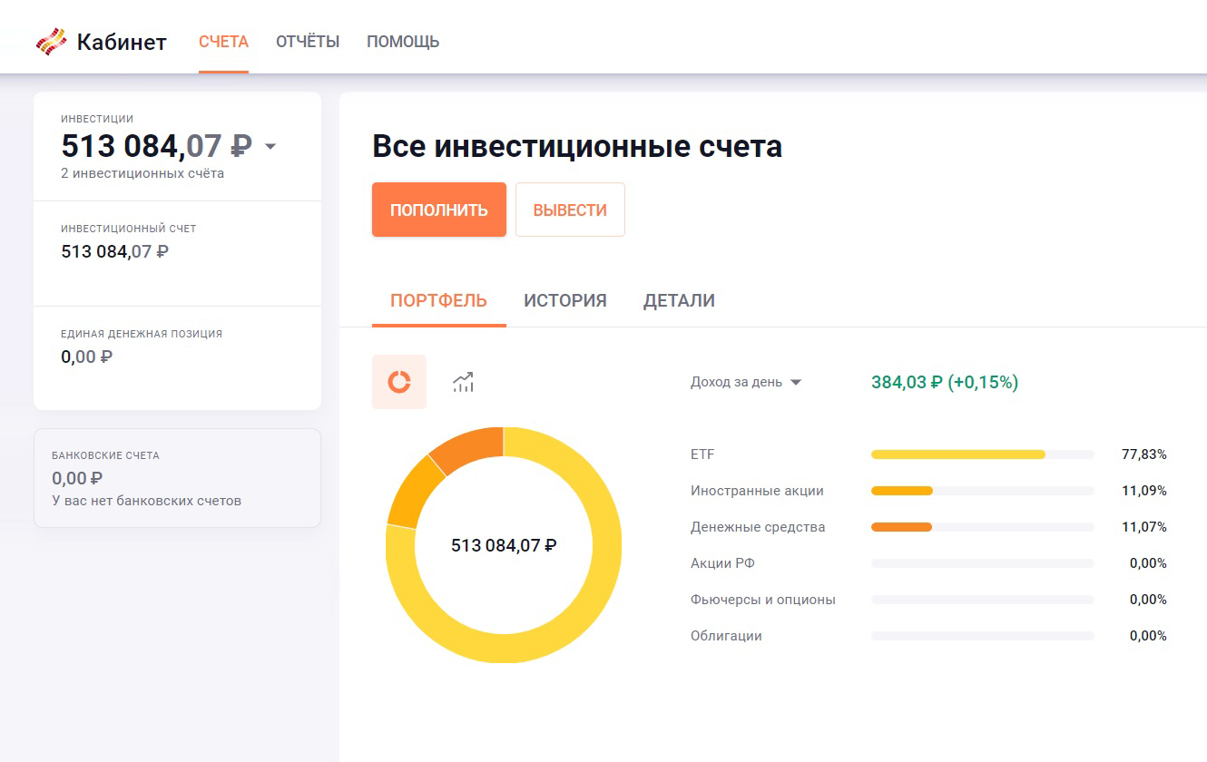Click the 11,09% value
The width and height of the screenshot is (1207, 762).
(x=1144, y=491)
